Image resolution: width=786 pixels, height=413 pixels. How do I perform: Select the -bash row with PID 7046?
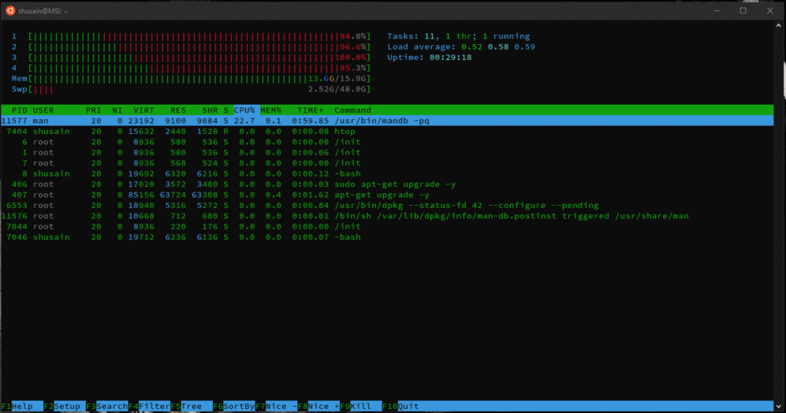pos(387,237)
